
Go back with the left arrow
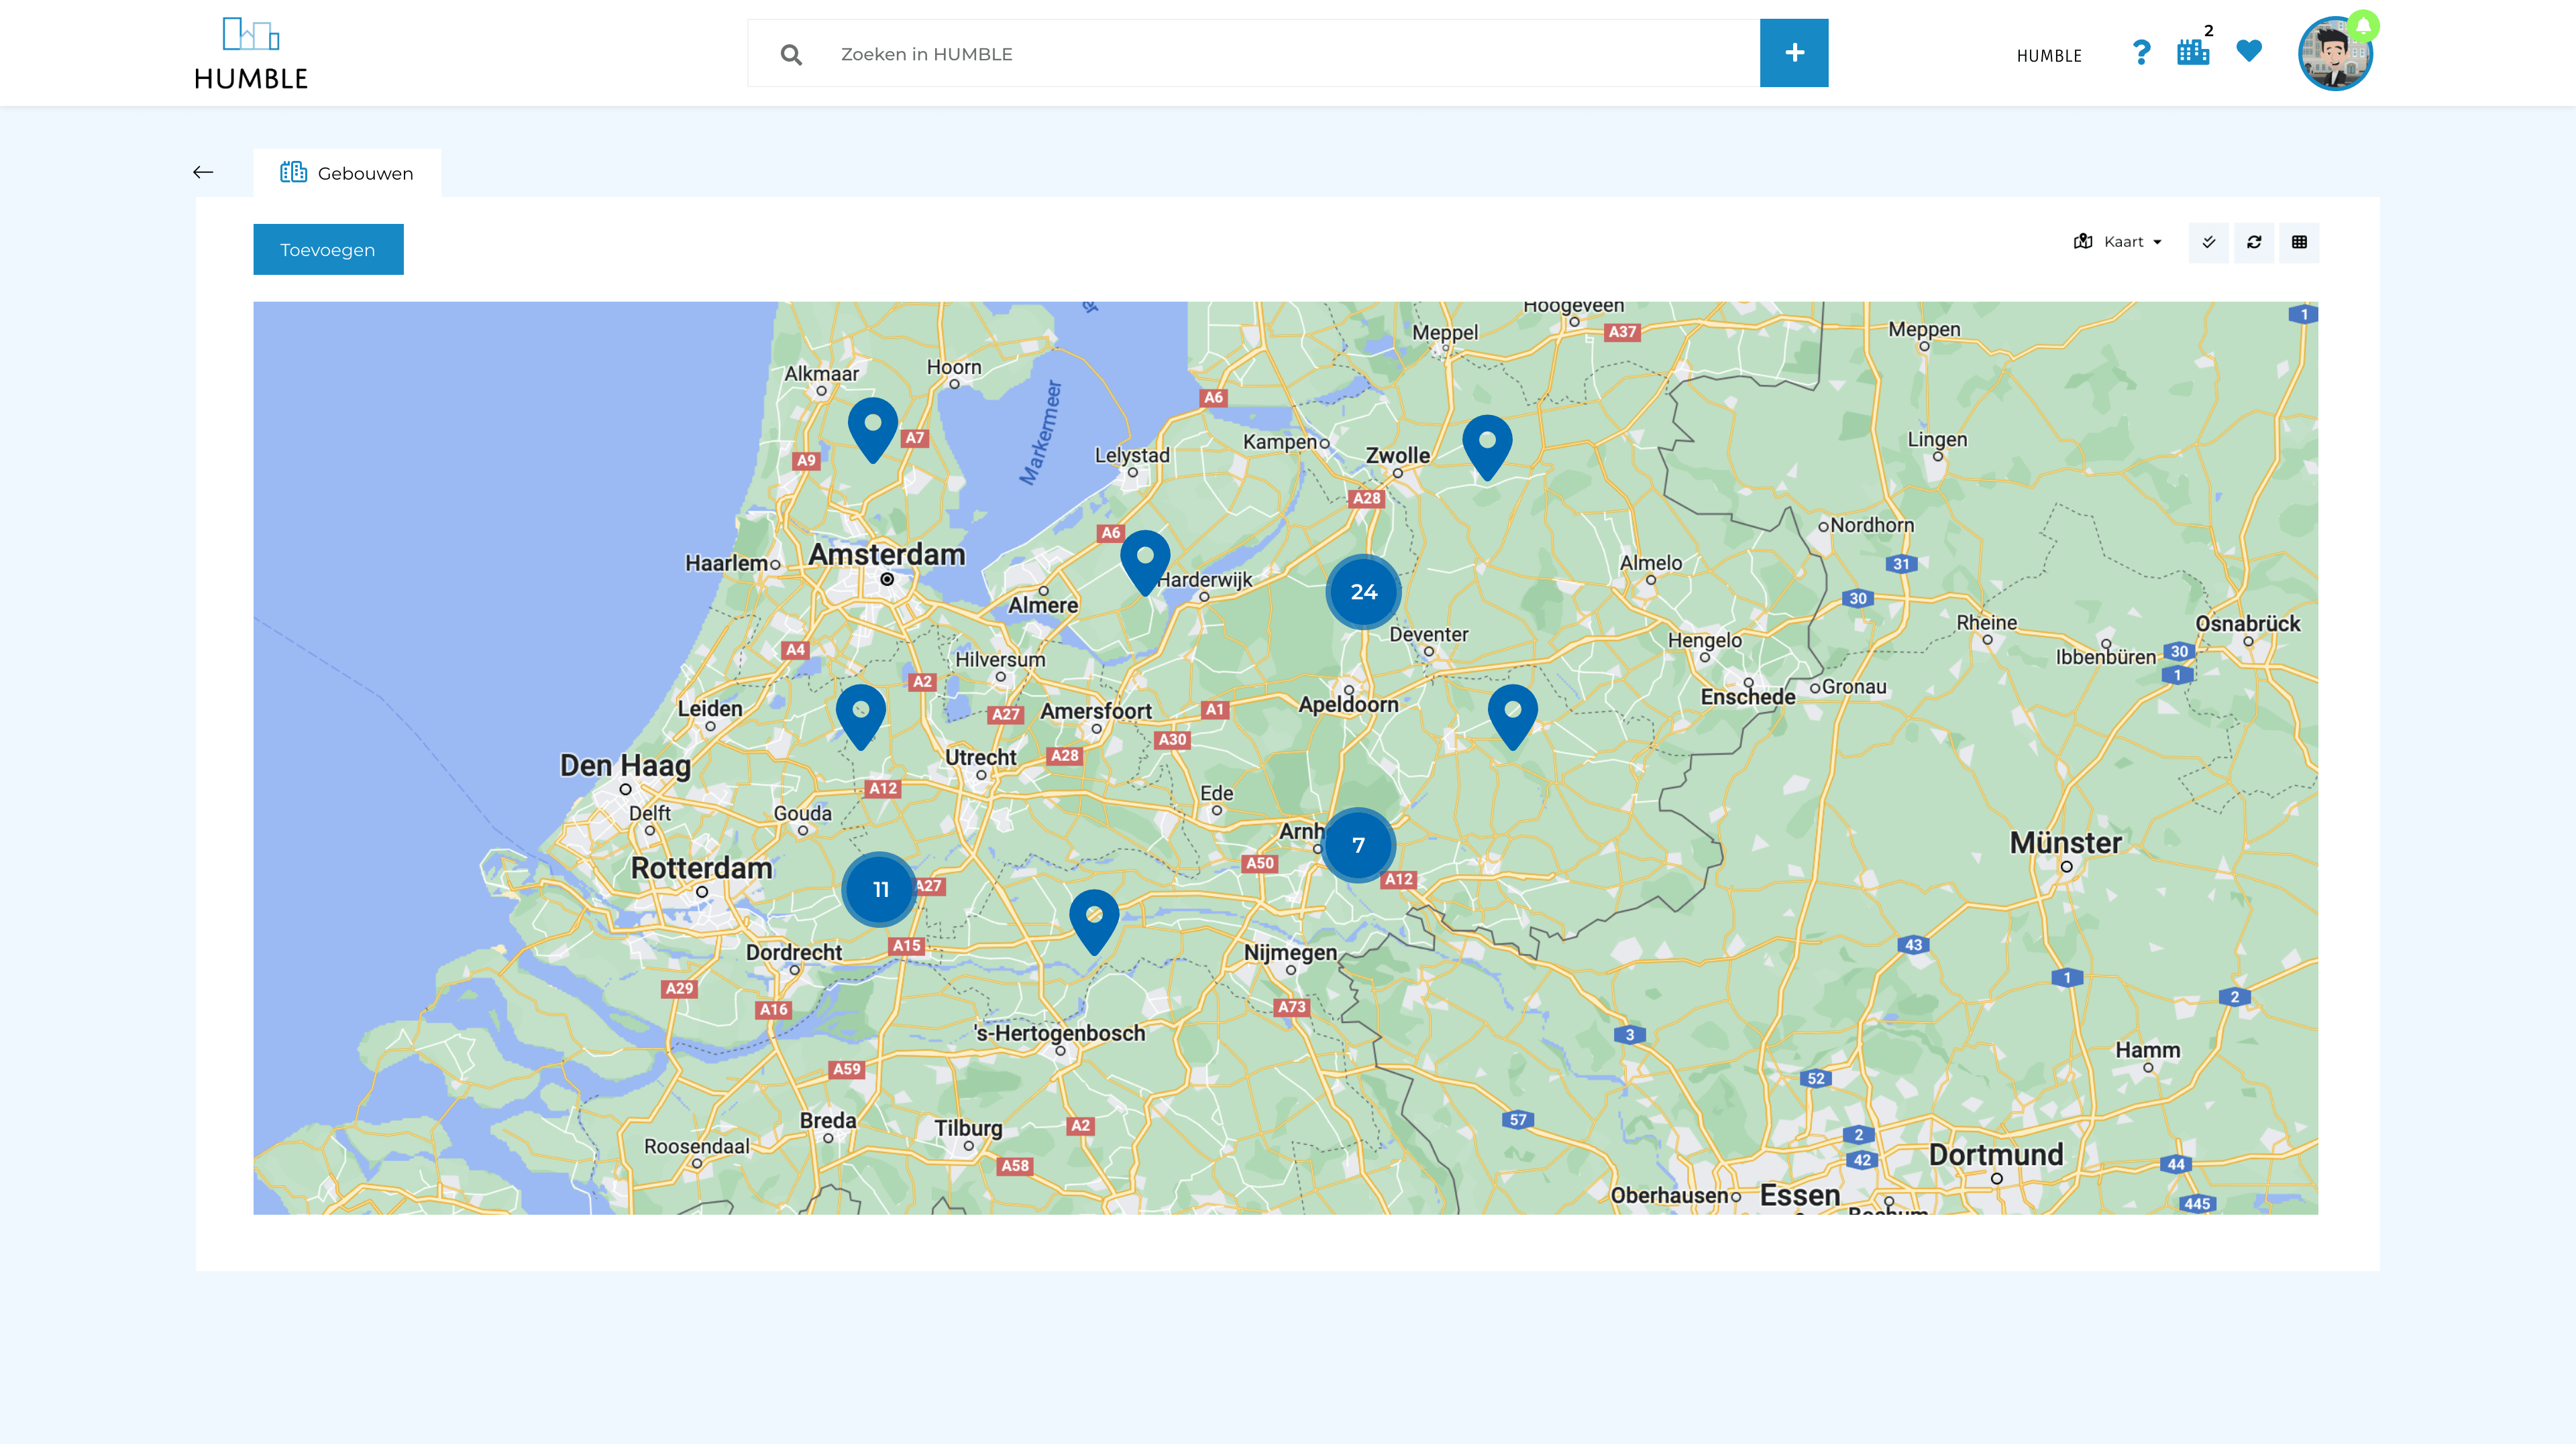[x=203, y=173]
